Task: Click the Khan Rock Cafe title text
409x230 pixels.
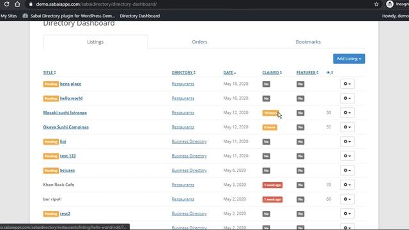Action: [59, 185]
